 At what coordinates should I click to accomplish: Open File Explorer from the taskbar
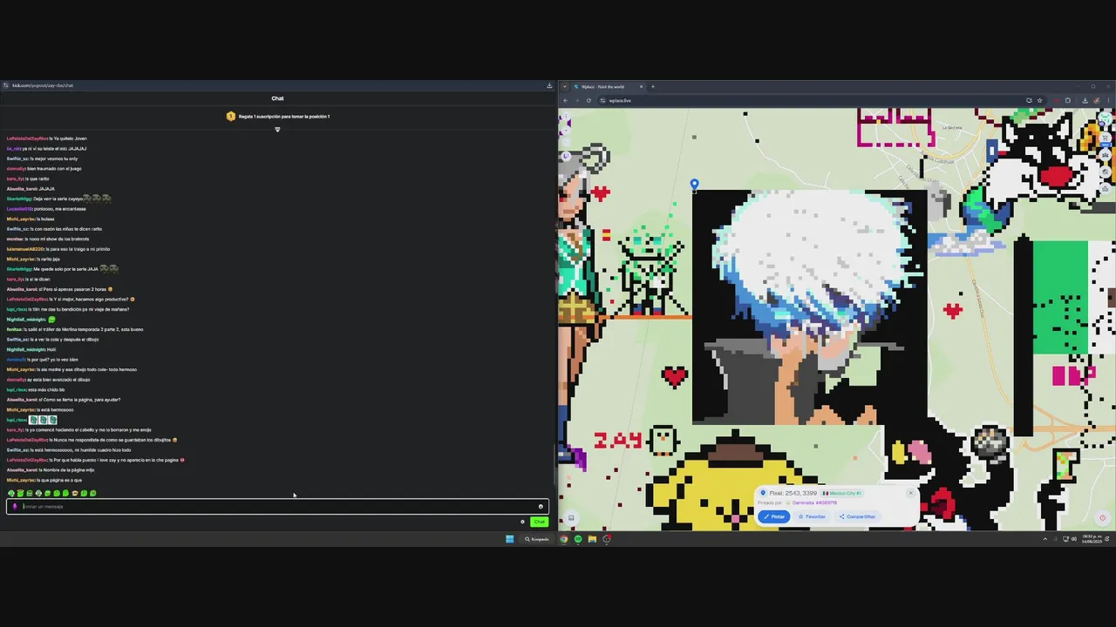coord(592,539)
